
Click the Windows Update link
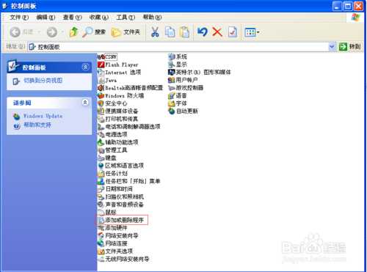[43, 116]
